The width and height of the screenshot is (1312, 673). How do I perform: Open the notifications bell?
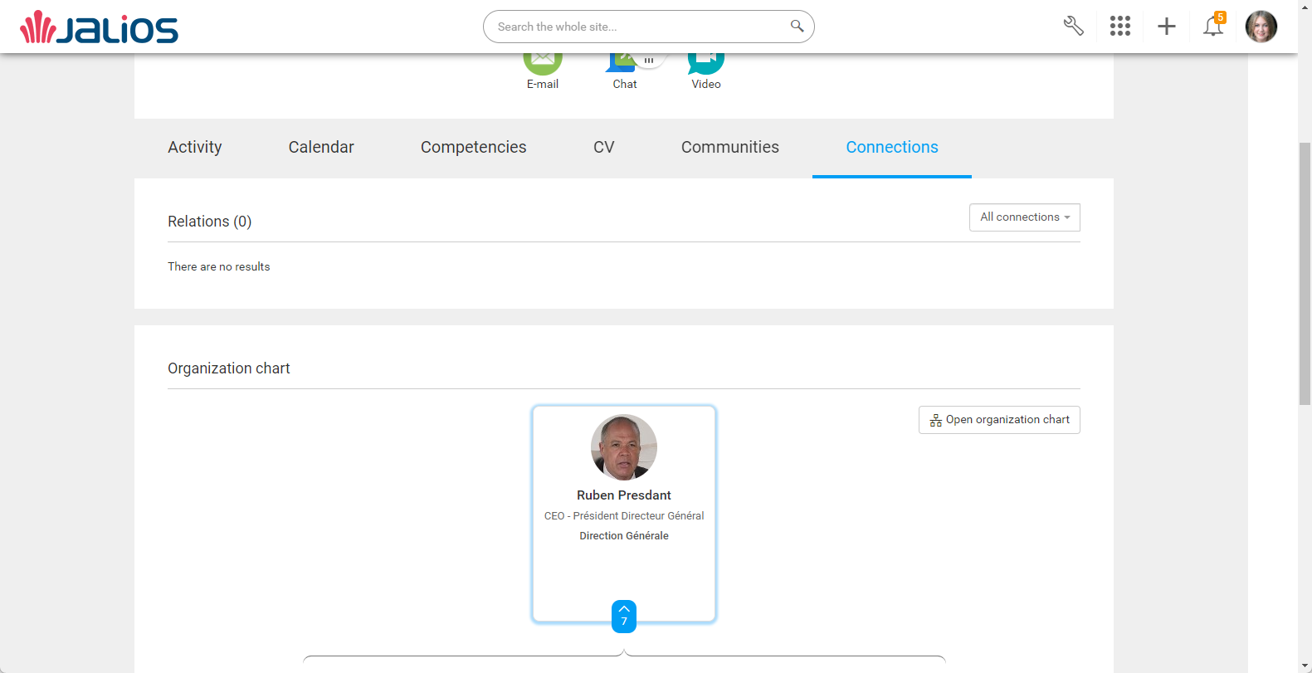point(1213,26)
